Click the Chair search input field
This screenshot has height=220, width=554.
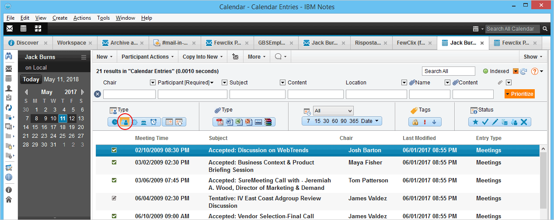click(129, 94)
